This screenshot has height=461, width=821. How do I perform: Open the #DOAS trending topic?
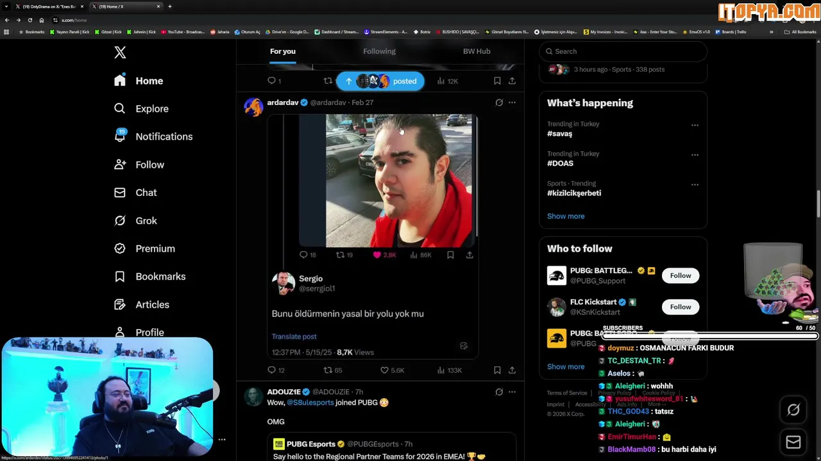coord(560,163)
